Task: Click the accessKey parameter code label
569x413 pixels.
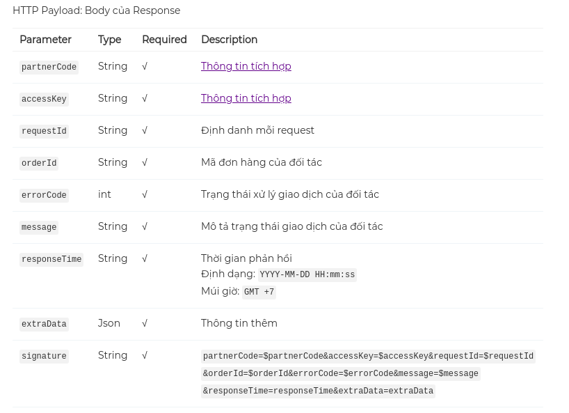Action: pos(44,100)
